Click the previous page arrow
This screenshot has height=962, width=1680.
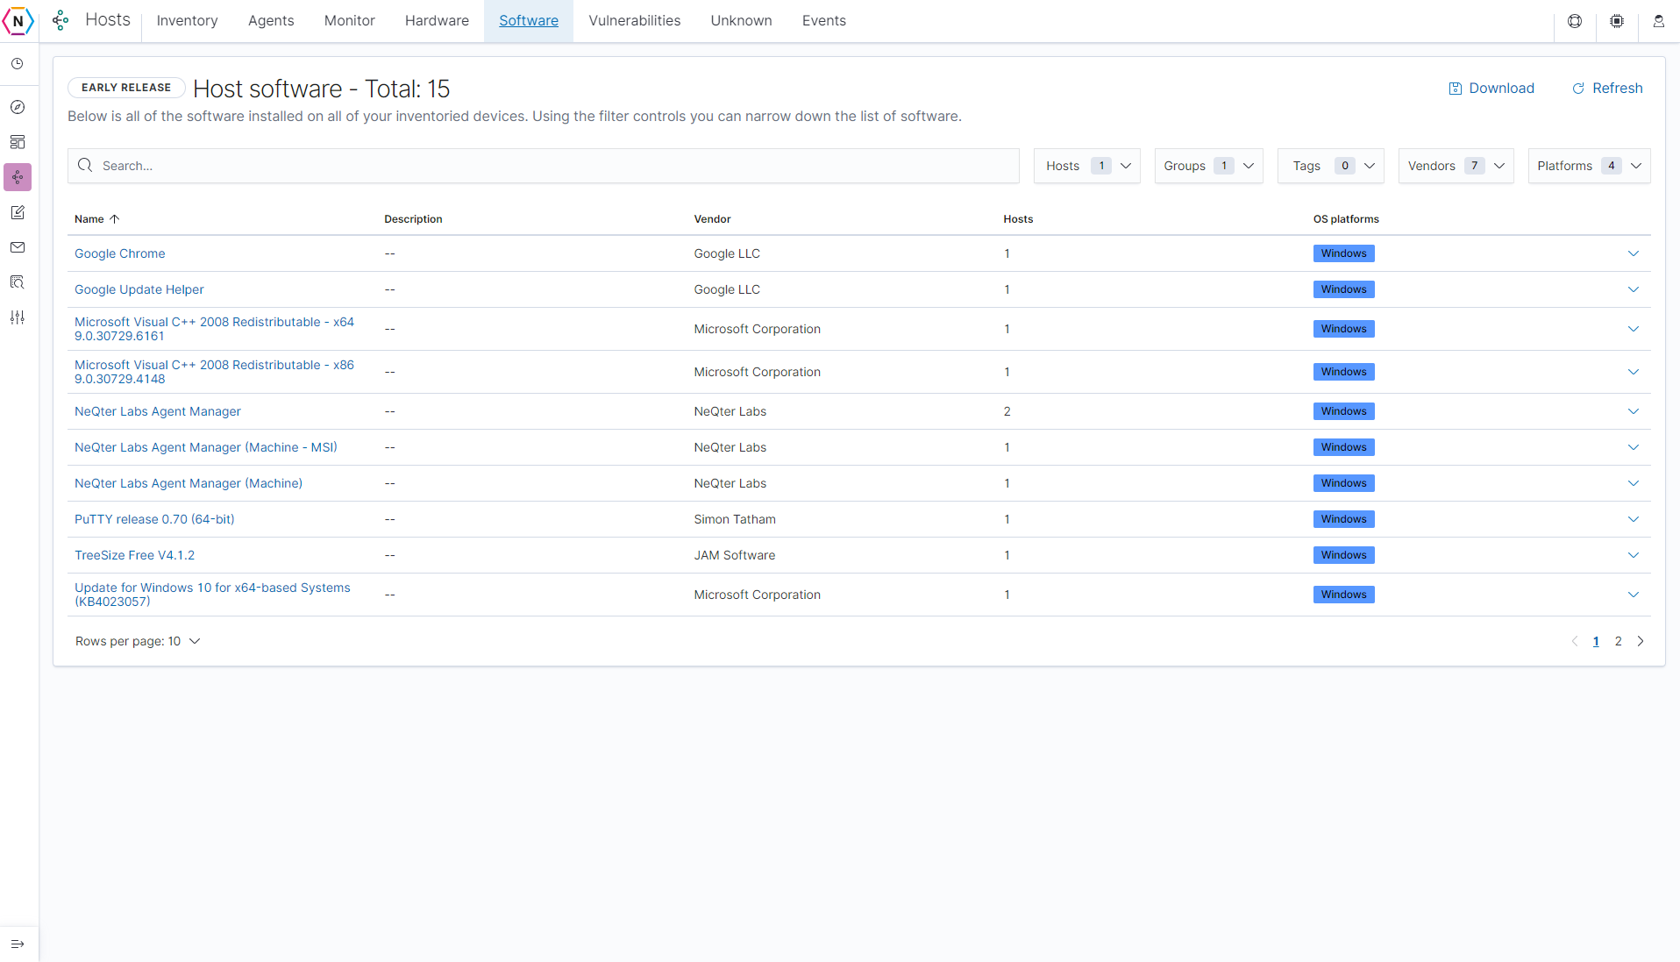(1575, 641)
